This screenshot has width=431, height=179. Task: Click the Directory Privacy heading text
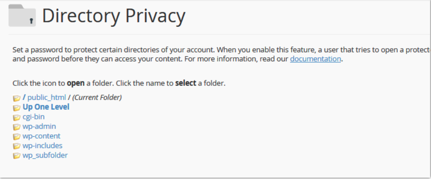pyautogui.click(x=114, y=16)
